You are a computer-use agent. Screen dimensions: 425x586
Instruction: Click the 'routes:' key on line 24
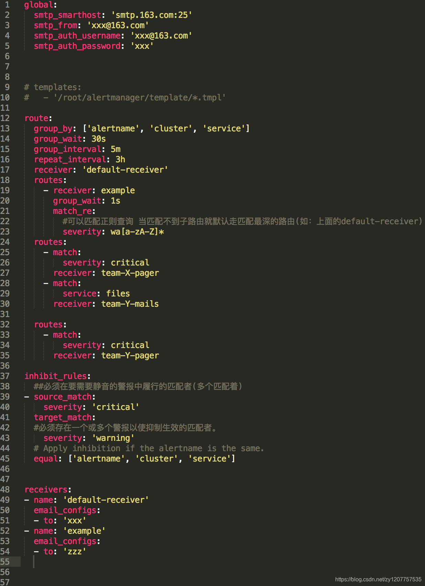[50, 242]
